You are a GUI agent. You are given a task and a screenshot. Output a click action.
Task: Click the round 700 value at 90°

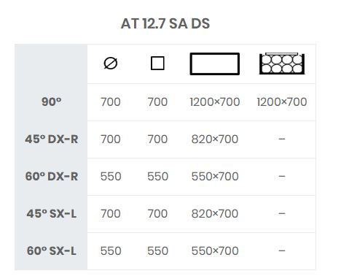pyautogui.click(x=111, y=102)
